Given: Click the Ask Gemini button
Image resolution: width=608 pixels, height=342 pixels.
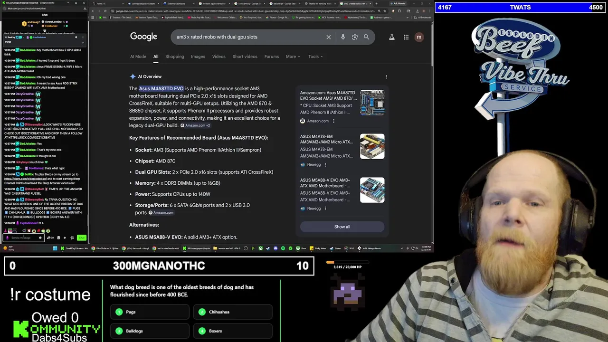Looking at the screenshot, I should [399, 3].
